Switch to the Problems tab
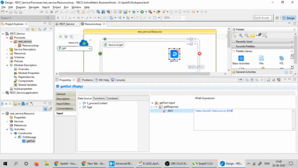Image resolution: width=298 pixels, height=168 pixels. click(x=85, y=80)
